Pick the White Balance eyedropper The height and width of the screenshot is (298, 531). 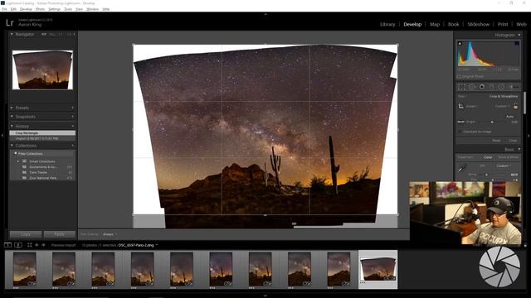pos(462,168)
